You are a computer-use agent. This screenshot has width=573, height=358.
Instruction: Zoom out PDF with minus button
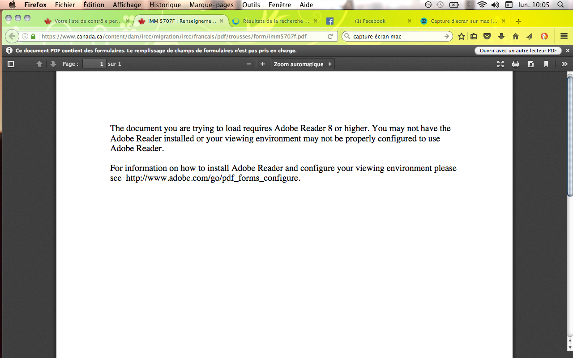point(249,64)
